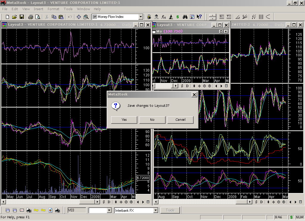Click the Trade button
This screenshot has height=221, width=305.
[x=170, y=210]
